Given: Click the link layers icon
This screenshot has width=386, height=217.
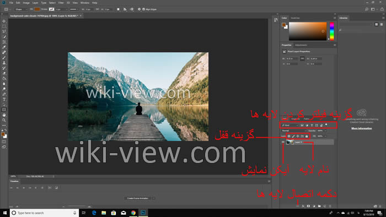Looking at the screenshot, I should tap(298, 206).
